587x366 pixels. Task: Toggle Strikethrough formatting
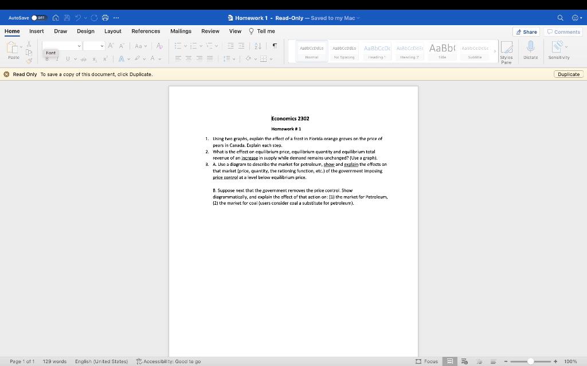(x=84, y=59)
